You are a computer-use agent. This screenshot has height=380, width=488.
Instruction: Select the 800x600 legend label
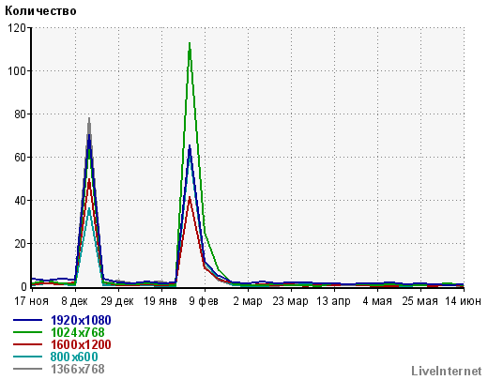click(74, 357)
